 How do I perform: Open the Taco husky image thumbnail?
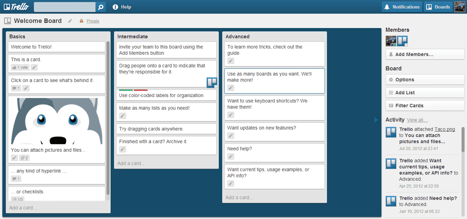[57, 121]
